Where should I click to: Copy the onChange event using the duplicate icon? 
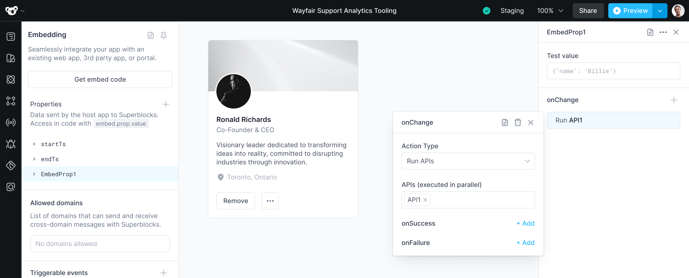click(x=504, y=122)
